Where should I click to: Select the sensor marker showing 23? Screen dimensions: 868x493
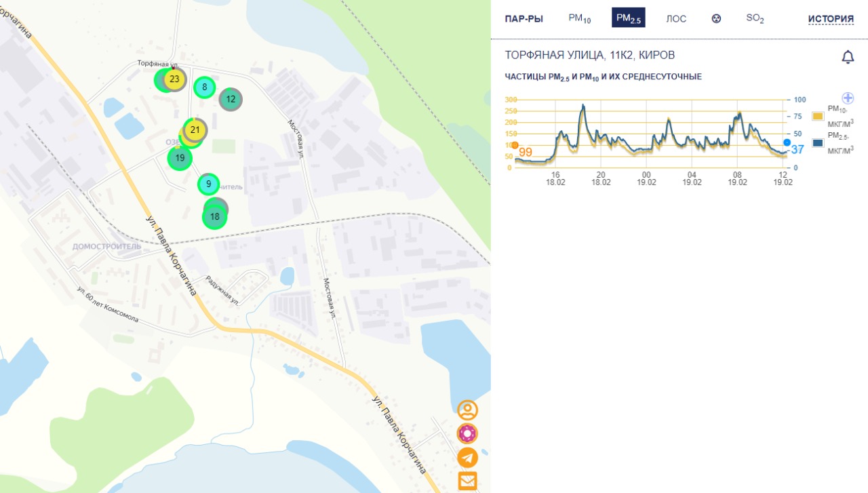(174, 79)
